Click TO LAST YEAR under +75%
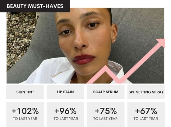 point(105,119)
